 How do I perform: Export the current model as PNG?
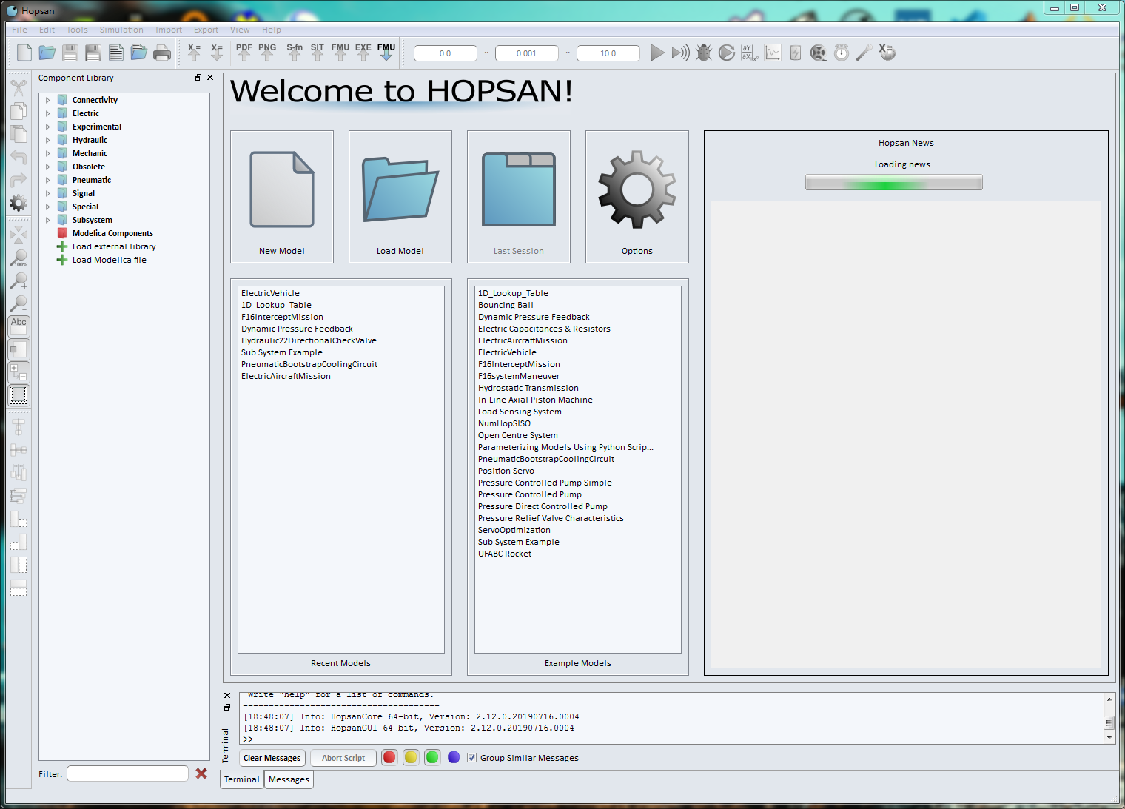click(x=267, y=53)
